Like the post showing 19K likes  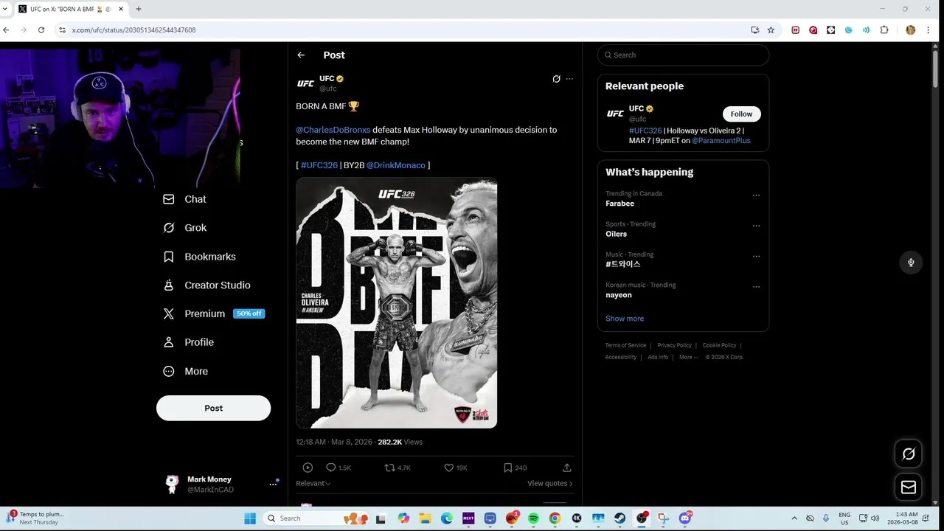pyautogui.click(x=448, y=468)
